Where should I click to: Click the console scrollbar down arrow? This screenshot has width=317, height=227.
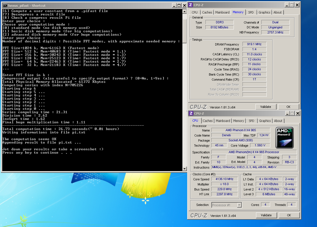(x=184, y=169)
